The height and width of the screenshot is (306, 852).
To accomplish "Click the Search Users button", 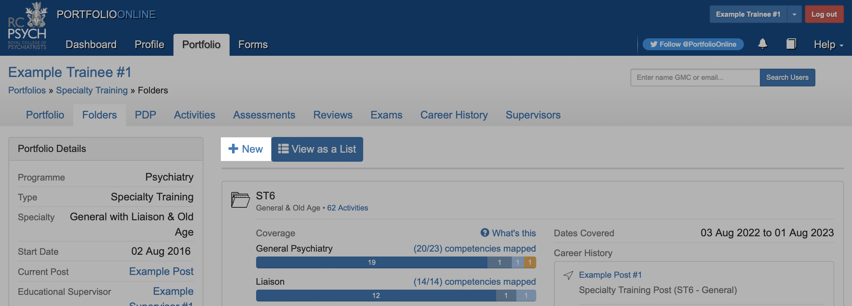I will 787,77.
